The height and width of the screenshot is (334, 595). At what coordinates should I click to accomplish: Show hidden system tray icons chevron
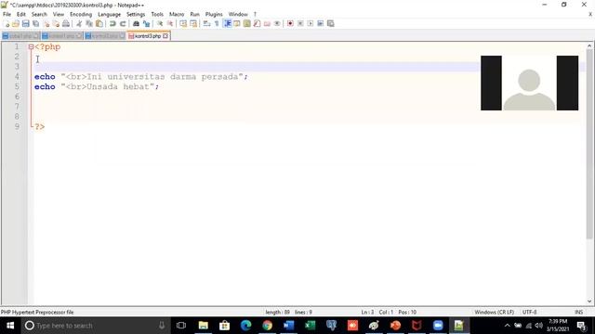pyautogui.click(x=507, y=326)
